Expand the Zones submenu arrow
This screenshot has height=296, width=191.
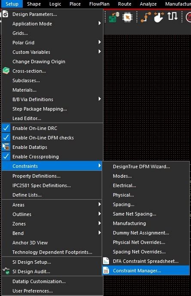(x=100, y=223)
